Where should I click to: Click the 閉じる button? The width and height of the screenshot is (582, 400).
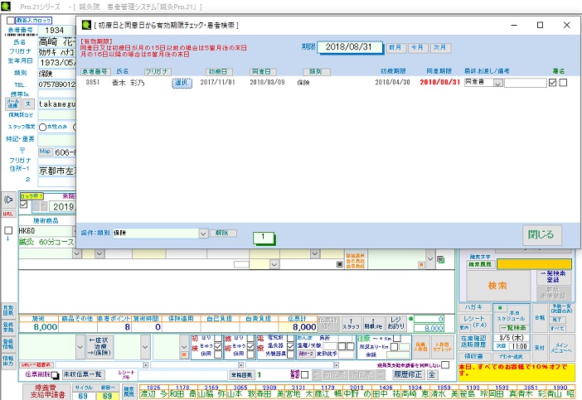coord(541,234)
